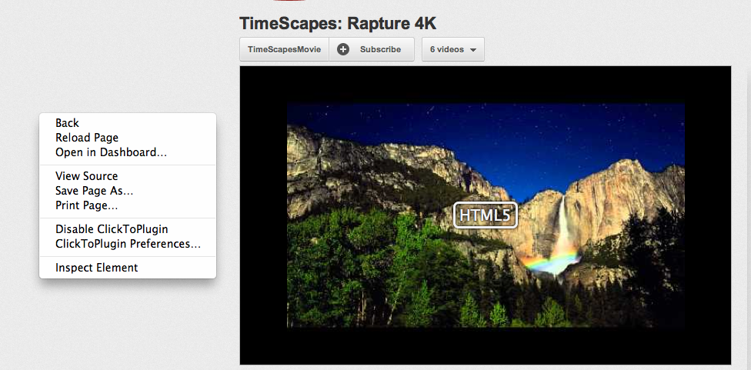Choose Disable ClickToPlugin menu item
The width and height of the screenshot is (751, 370).
click(128, 229)
